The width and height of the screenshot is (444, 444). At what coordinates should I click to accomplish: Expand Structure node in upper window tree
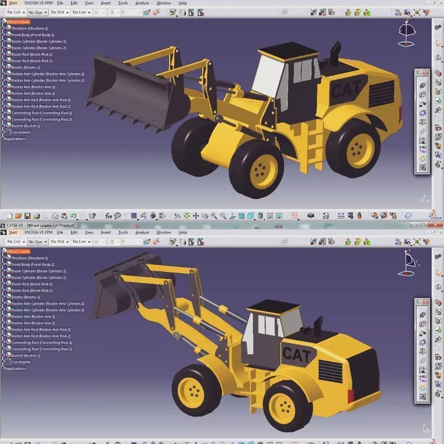point(4,28)
